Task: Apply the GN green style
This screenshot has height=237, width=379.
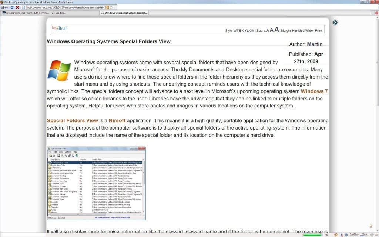Action: [252, 31]
